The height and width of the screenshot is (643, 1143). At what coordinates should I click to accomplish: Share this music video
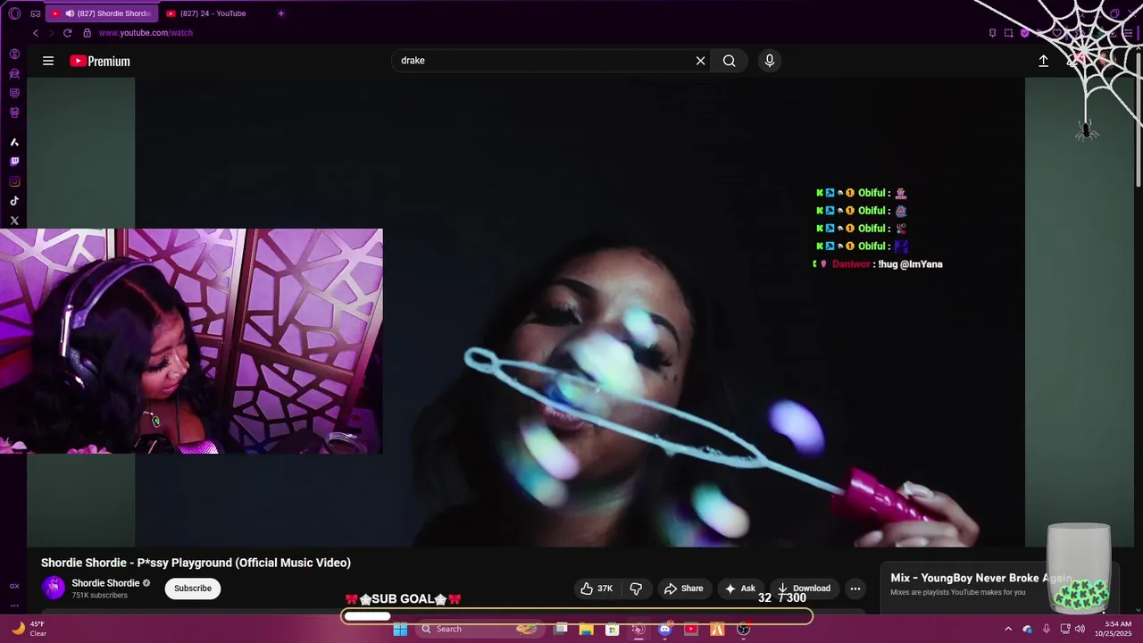click(x=683, y=589)
